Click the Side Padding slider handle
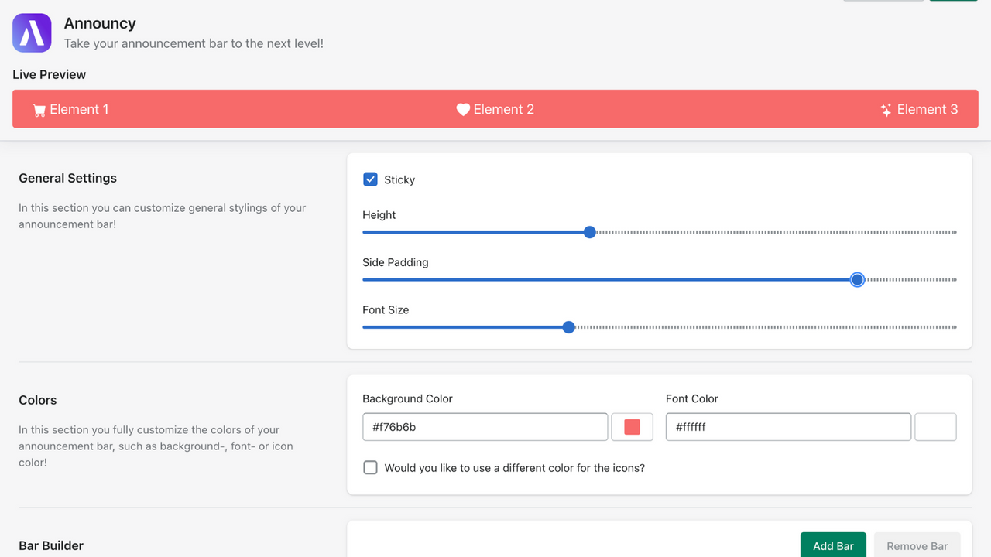This screenshot has width=991, height=557. (857, 279)
